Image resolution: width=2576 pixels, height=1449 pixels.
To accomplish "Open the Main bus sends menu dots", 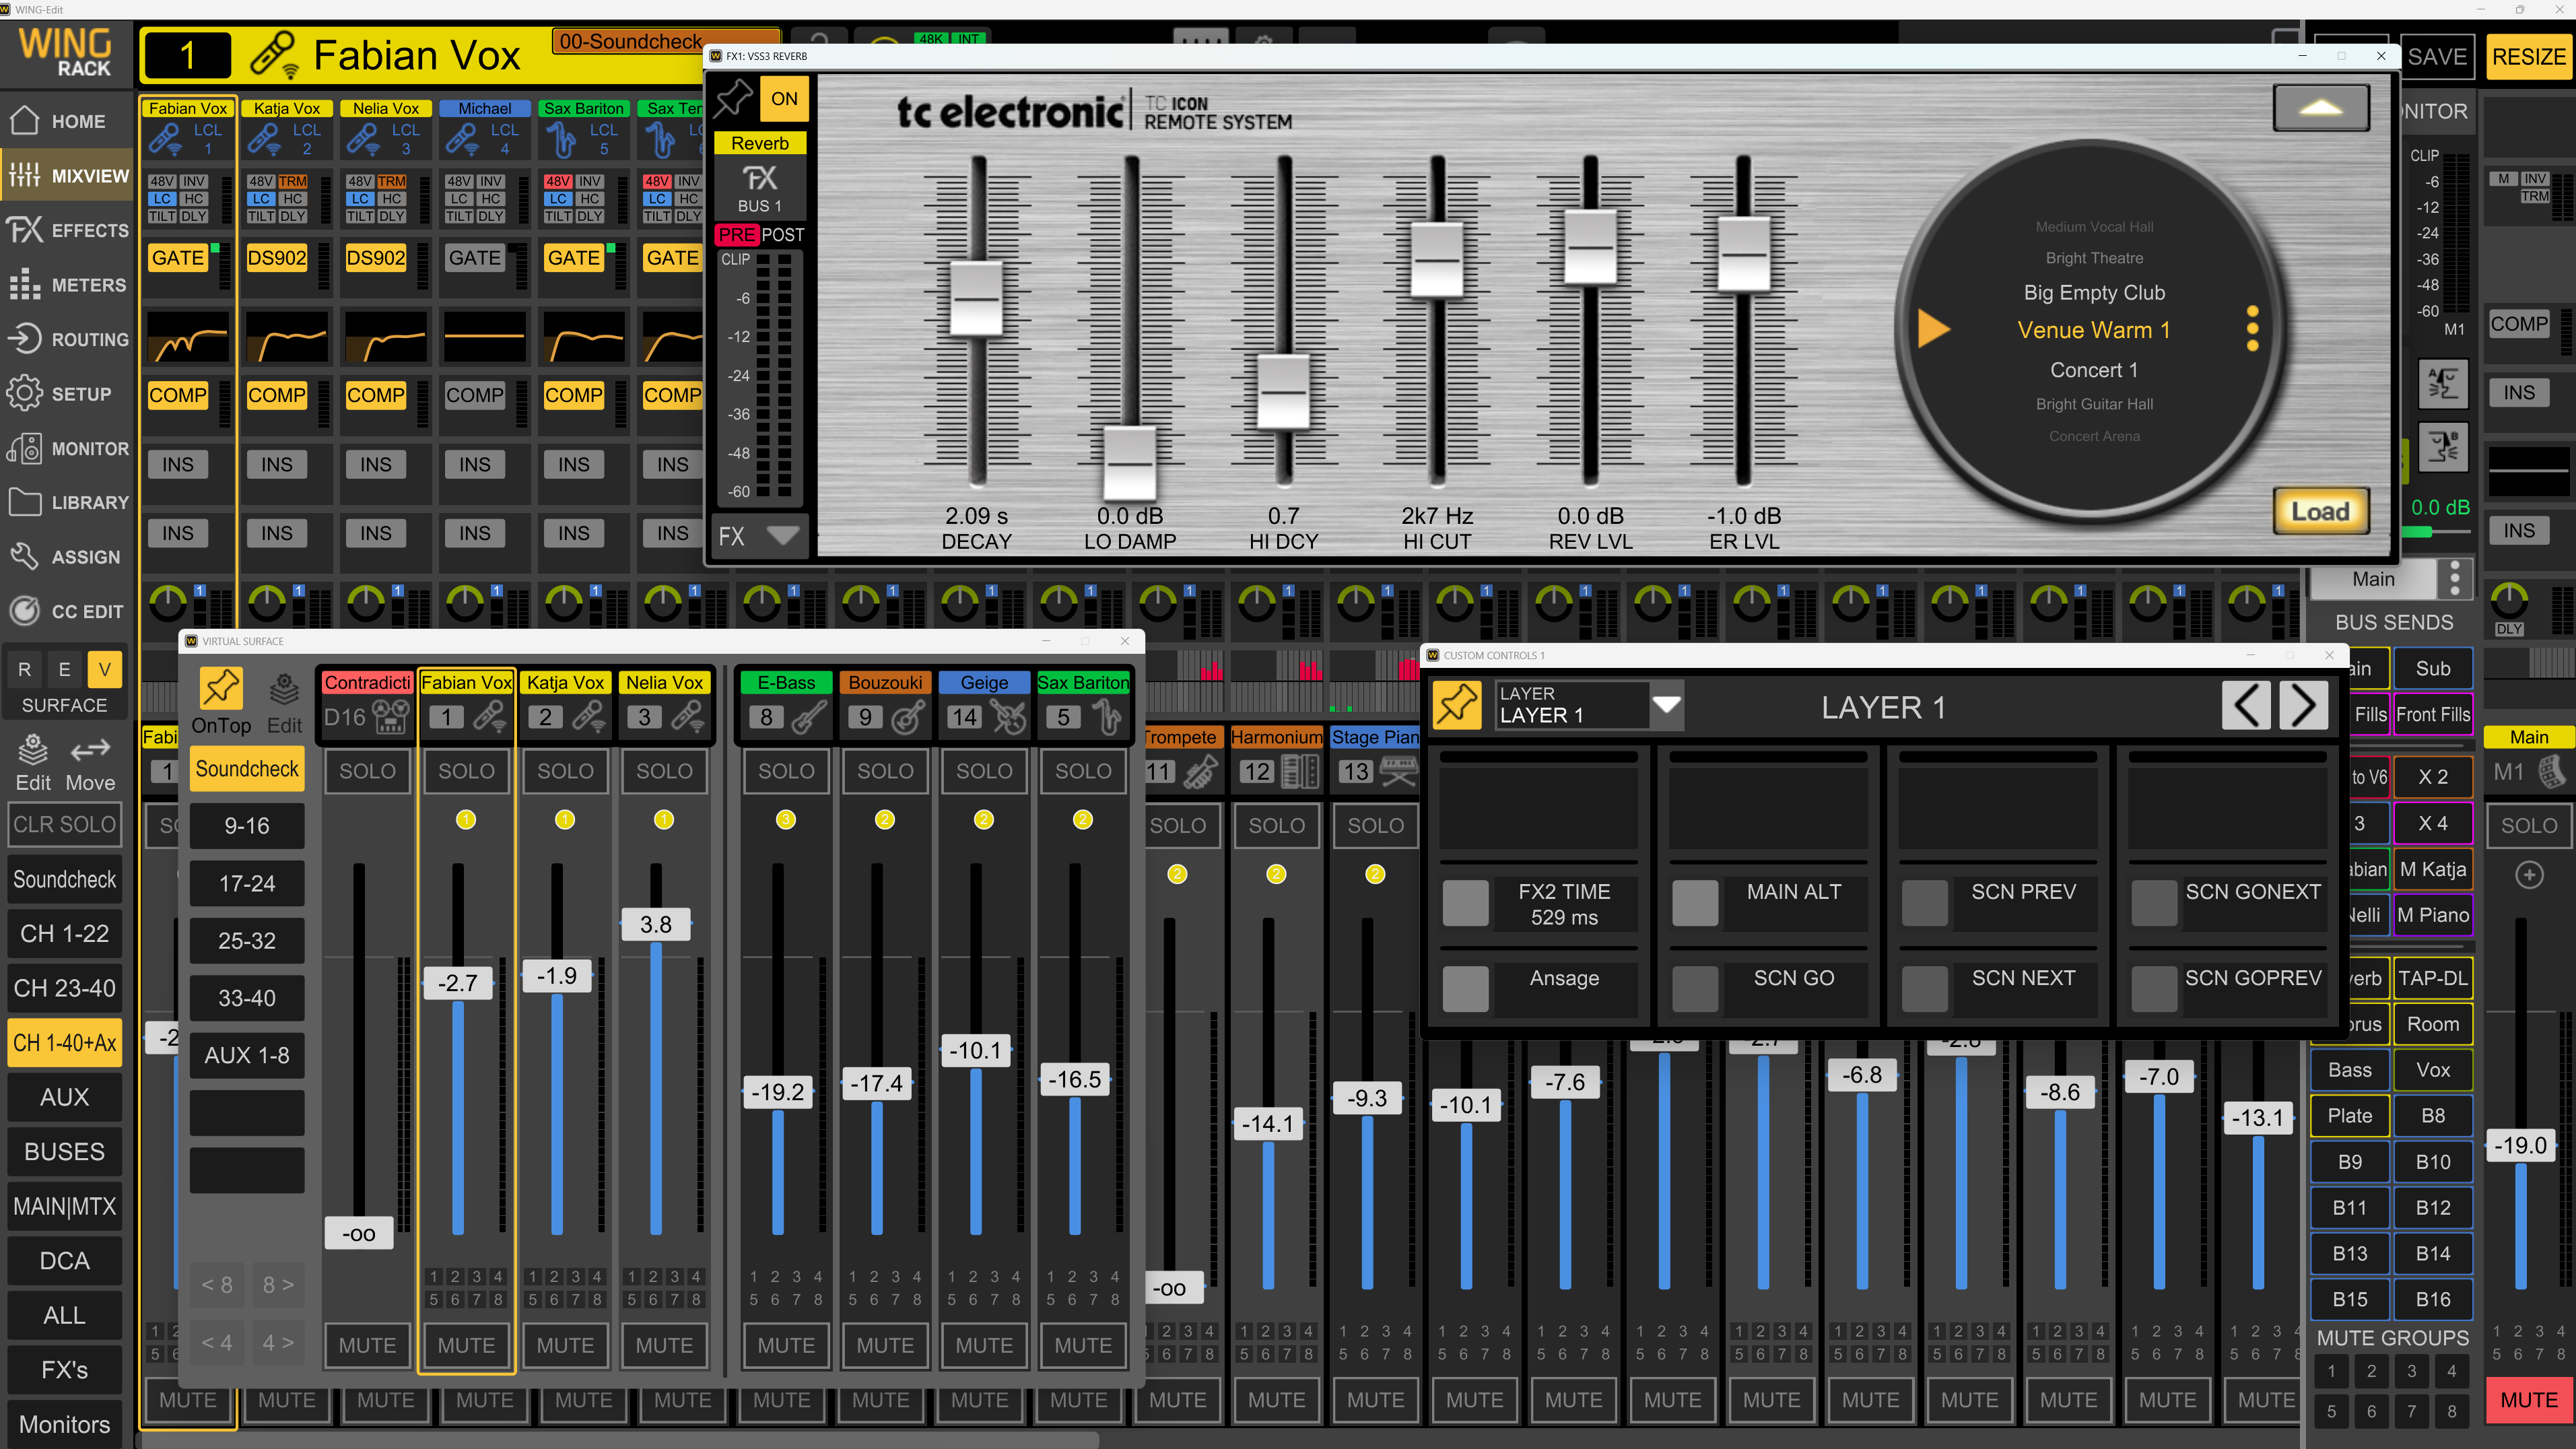I will tap(2455, 578).
